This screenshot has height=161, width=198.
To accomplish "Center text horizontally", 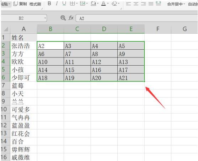I will pos(136,4).
